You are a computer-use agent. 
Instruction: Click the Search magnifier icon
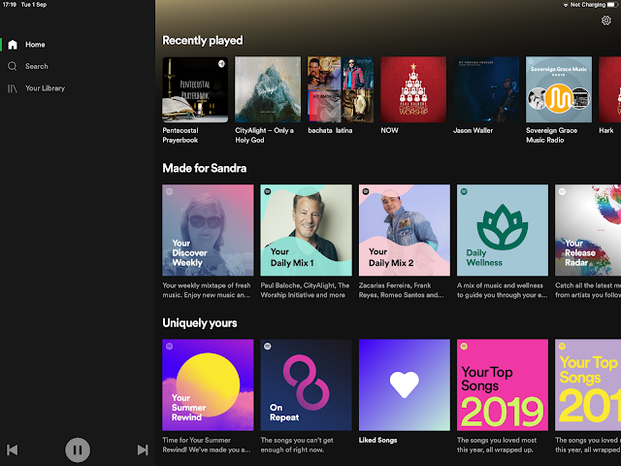pyautogui.click(x=13, y=66)
